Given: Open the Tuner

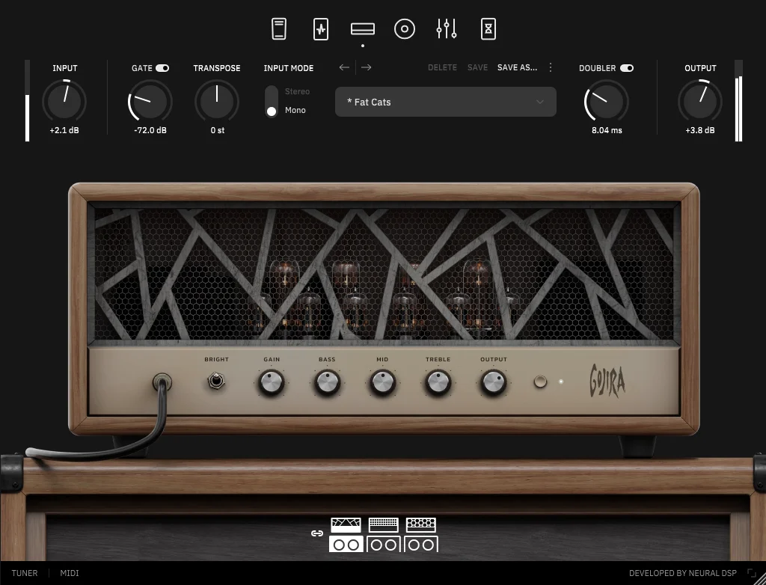Looking at the screenshot, I should click(x=25, y=573).
